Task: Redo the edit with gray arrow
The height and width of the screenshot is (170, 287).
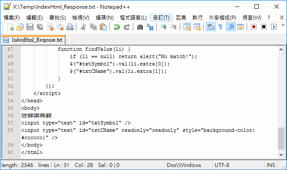Action: (127, 27)
